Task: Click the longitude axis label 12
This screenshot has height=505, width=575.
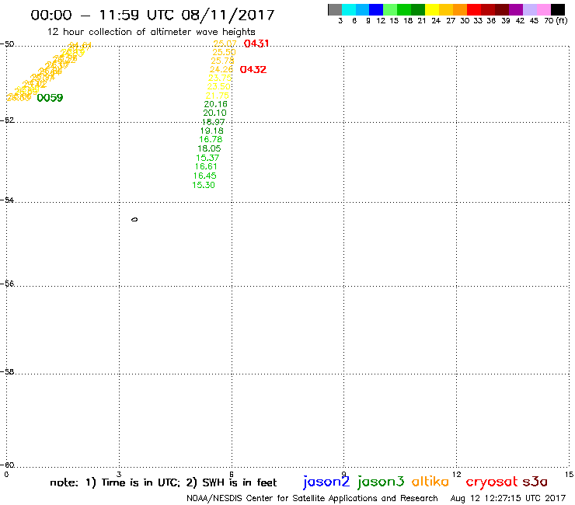Action: [457, 474]
